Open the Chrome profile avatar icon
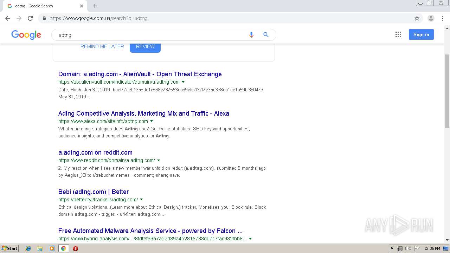Viewport: 450px width, 253px height. pos(431,18)
